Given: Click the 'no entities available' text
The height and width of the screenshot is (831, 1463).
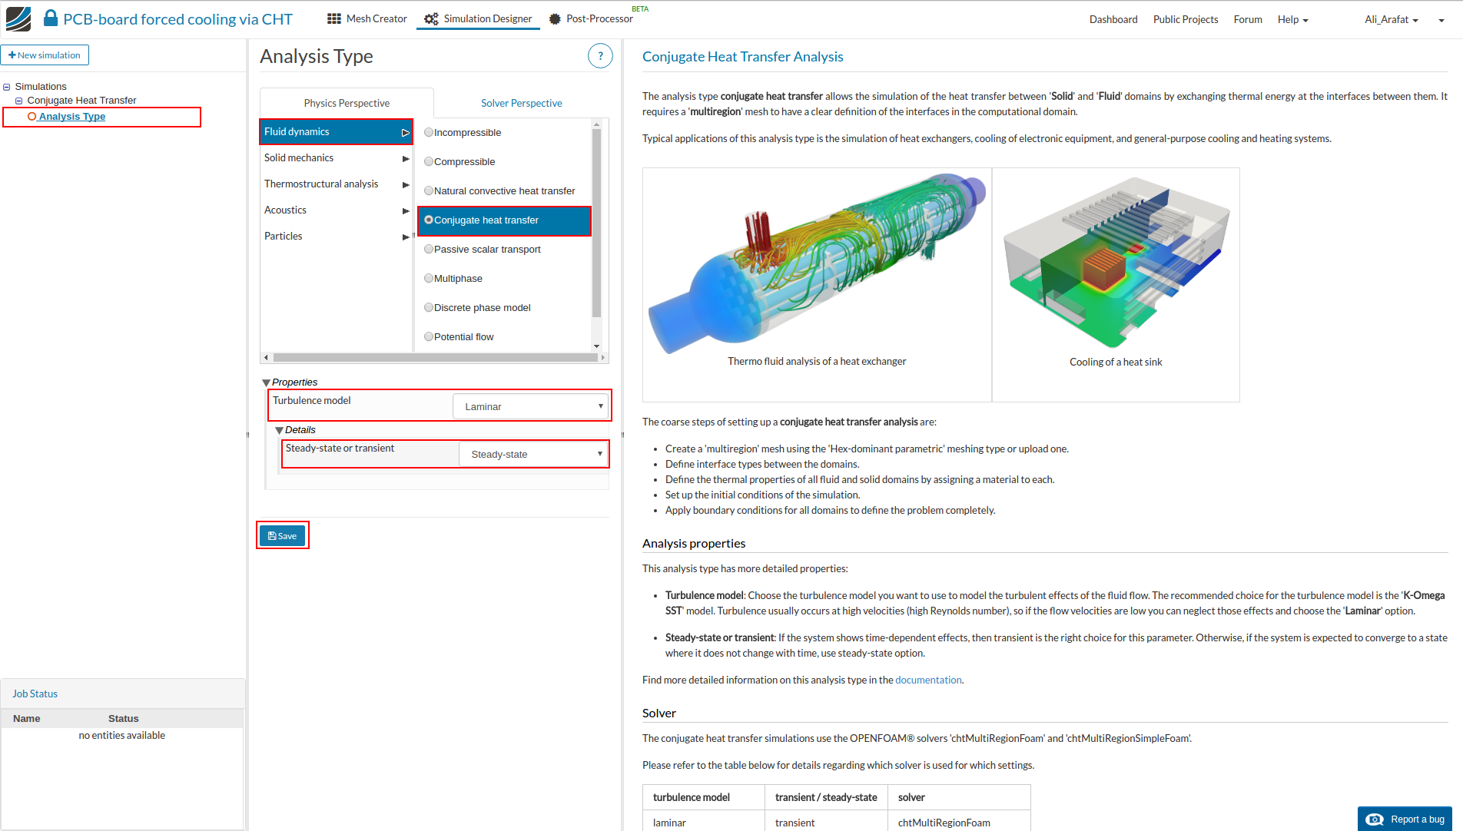Looking at the screenshot, I should 122,736.
